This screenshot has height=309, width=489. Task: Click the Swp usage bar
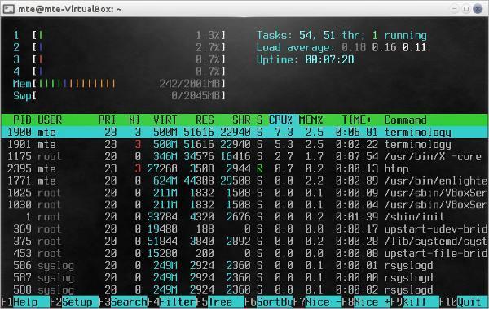click(x=120, y=95)
